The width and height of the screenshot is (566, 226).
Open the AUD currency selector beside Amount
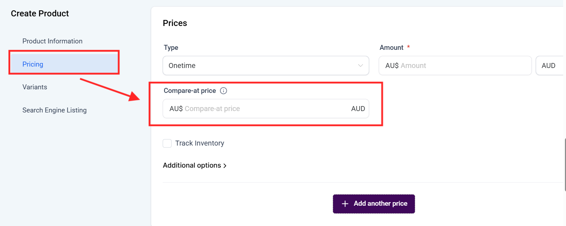(549, 65)
